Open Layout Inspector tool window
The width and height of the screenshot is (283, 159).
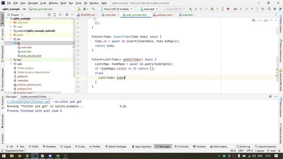[x=265, y=147]
